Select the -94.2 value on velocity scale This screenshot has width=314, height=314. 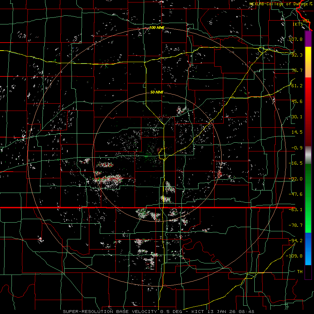tap(296, 240)
